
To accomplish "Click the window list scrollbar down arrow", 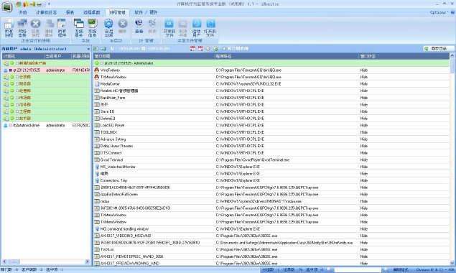I will coord(452,263).
